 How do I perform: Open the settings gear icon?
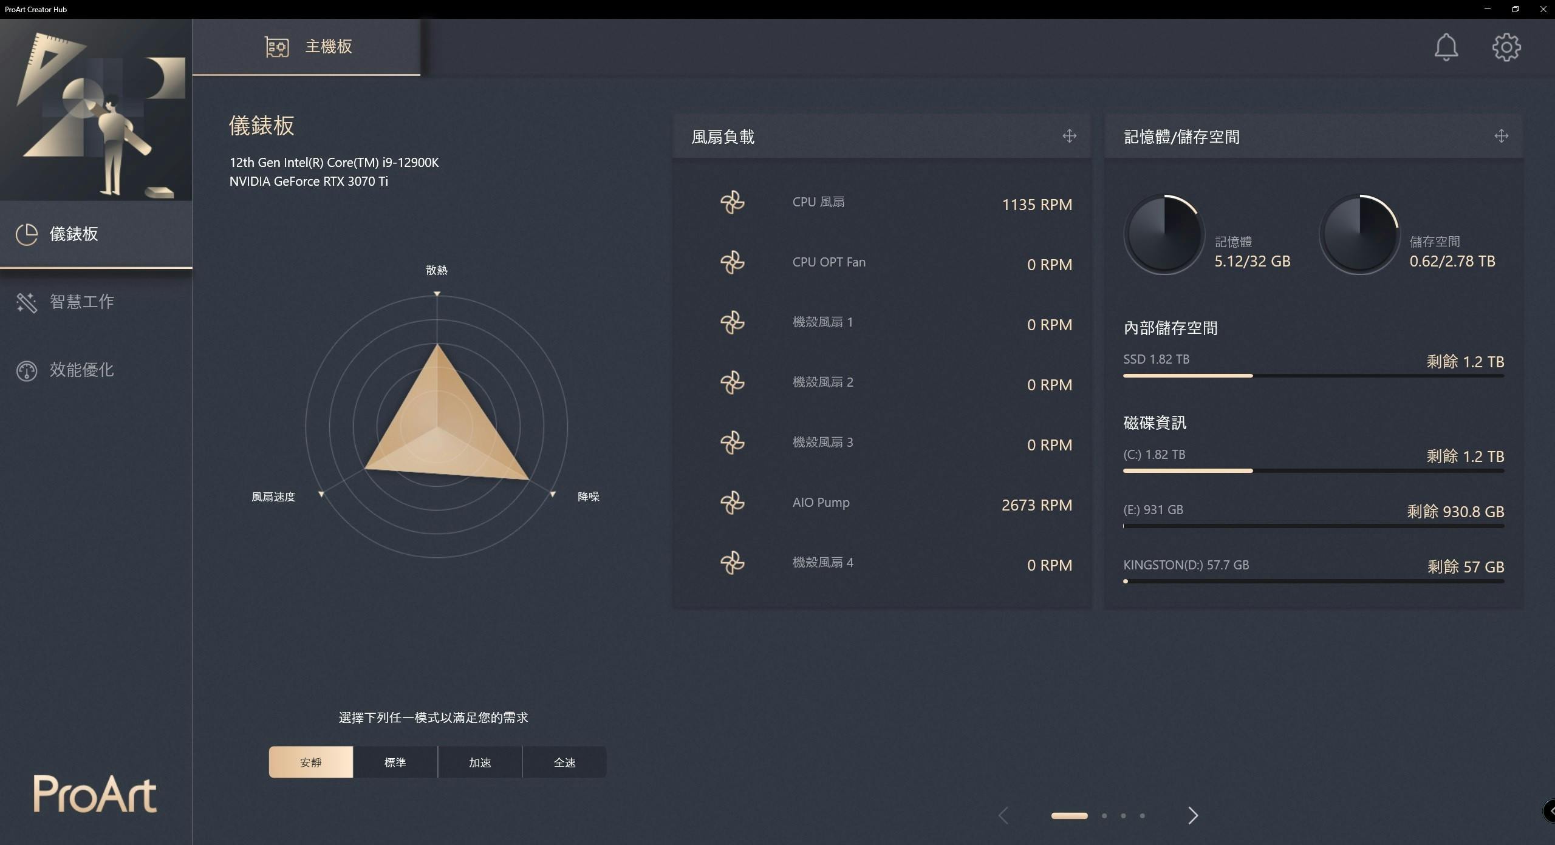coord(1506,47)
